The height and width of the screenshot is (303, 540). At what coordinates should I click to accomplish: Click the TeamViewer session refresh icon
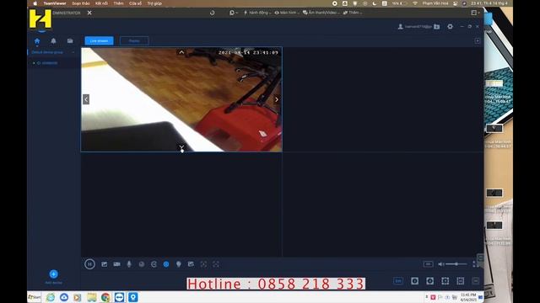[x=212, y=13]
